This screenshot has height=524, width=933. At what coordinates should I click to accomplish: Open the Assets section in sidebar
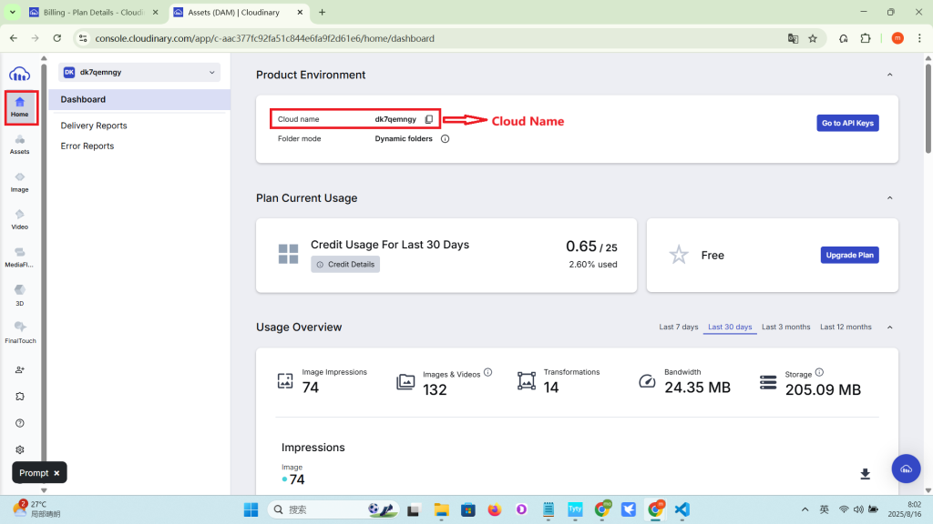point(20,145)
